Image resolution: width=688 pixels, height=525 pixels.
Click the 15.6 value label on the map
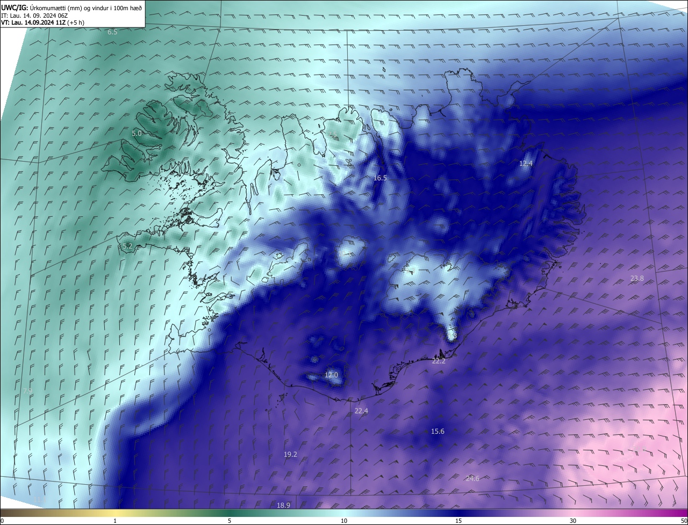pyautogui.click(x=438, y=431)
